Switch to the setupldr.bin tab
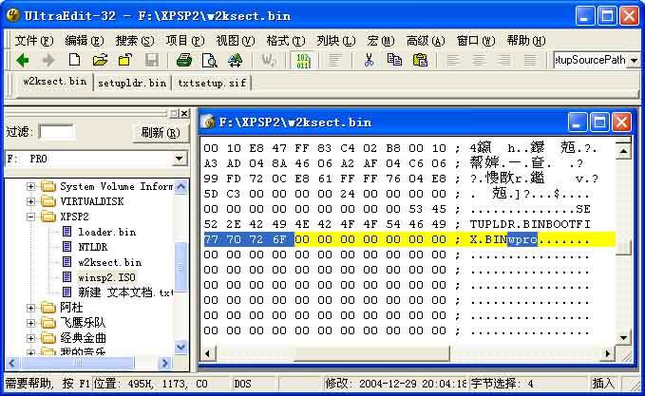The image size is (645, 396). point(132,83)
